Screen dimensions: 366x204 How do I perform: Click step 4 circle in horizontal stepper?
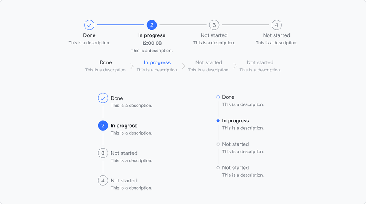tap(276, 25)
